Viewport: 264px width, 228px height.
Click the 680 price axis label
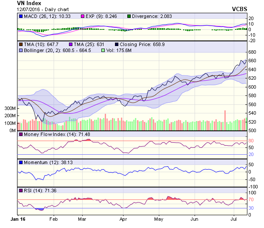pyautogui.click(x=253, y=52)
